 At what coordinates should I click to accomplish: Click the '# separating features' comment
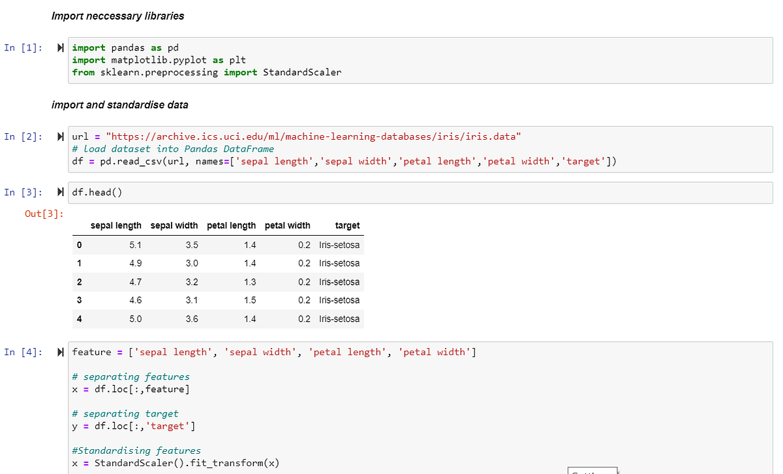pyautogui.click(x=131, y=377)
